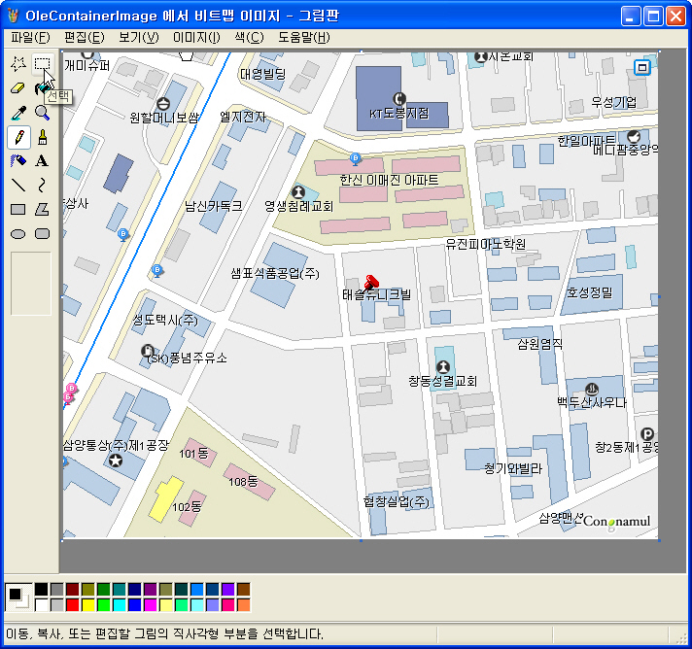
Task: Click the map label '대영빌딩'
Action: click(263, 74)
